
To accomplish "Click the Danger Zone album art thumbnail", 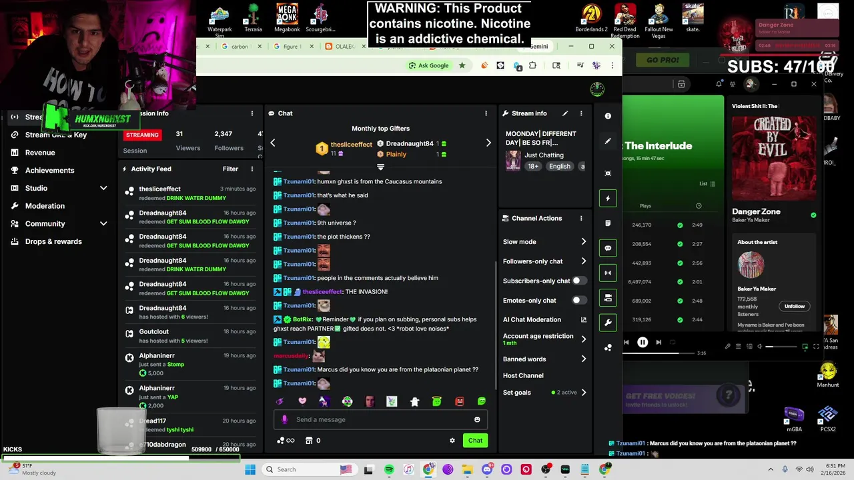I will [x=773, y=158].
